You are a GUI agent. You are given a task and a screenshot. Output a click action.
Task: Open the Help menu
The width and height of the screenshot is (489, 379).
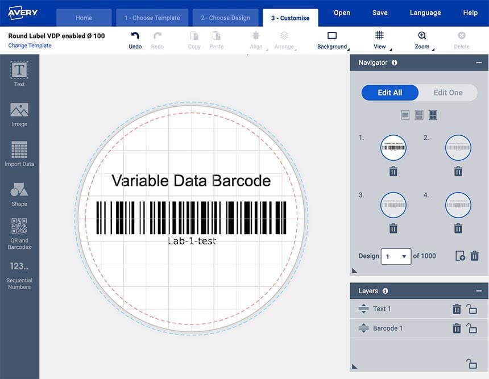click(x=470, y=13)
